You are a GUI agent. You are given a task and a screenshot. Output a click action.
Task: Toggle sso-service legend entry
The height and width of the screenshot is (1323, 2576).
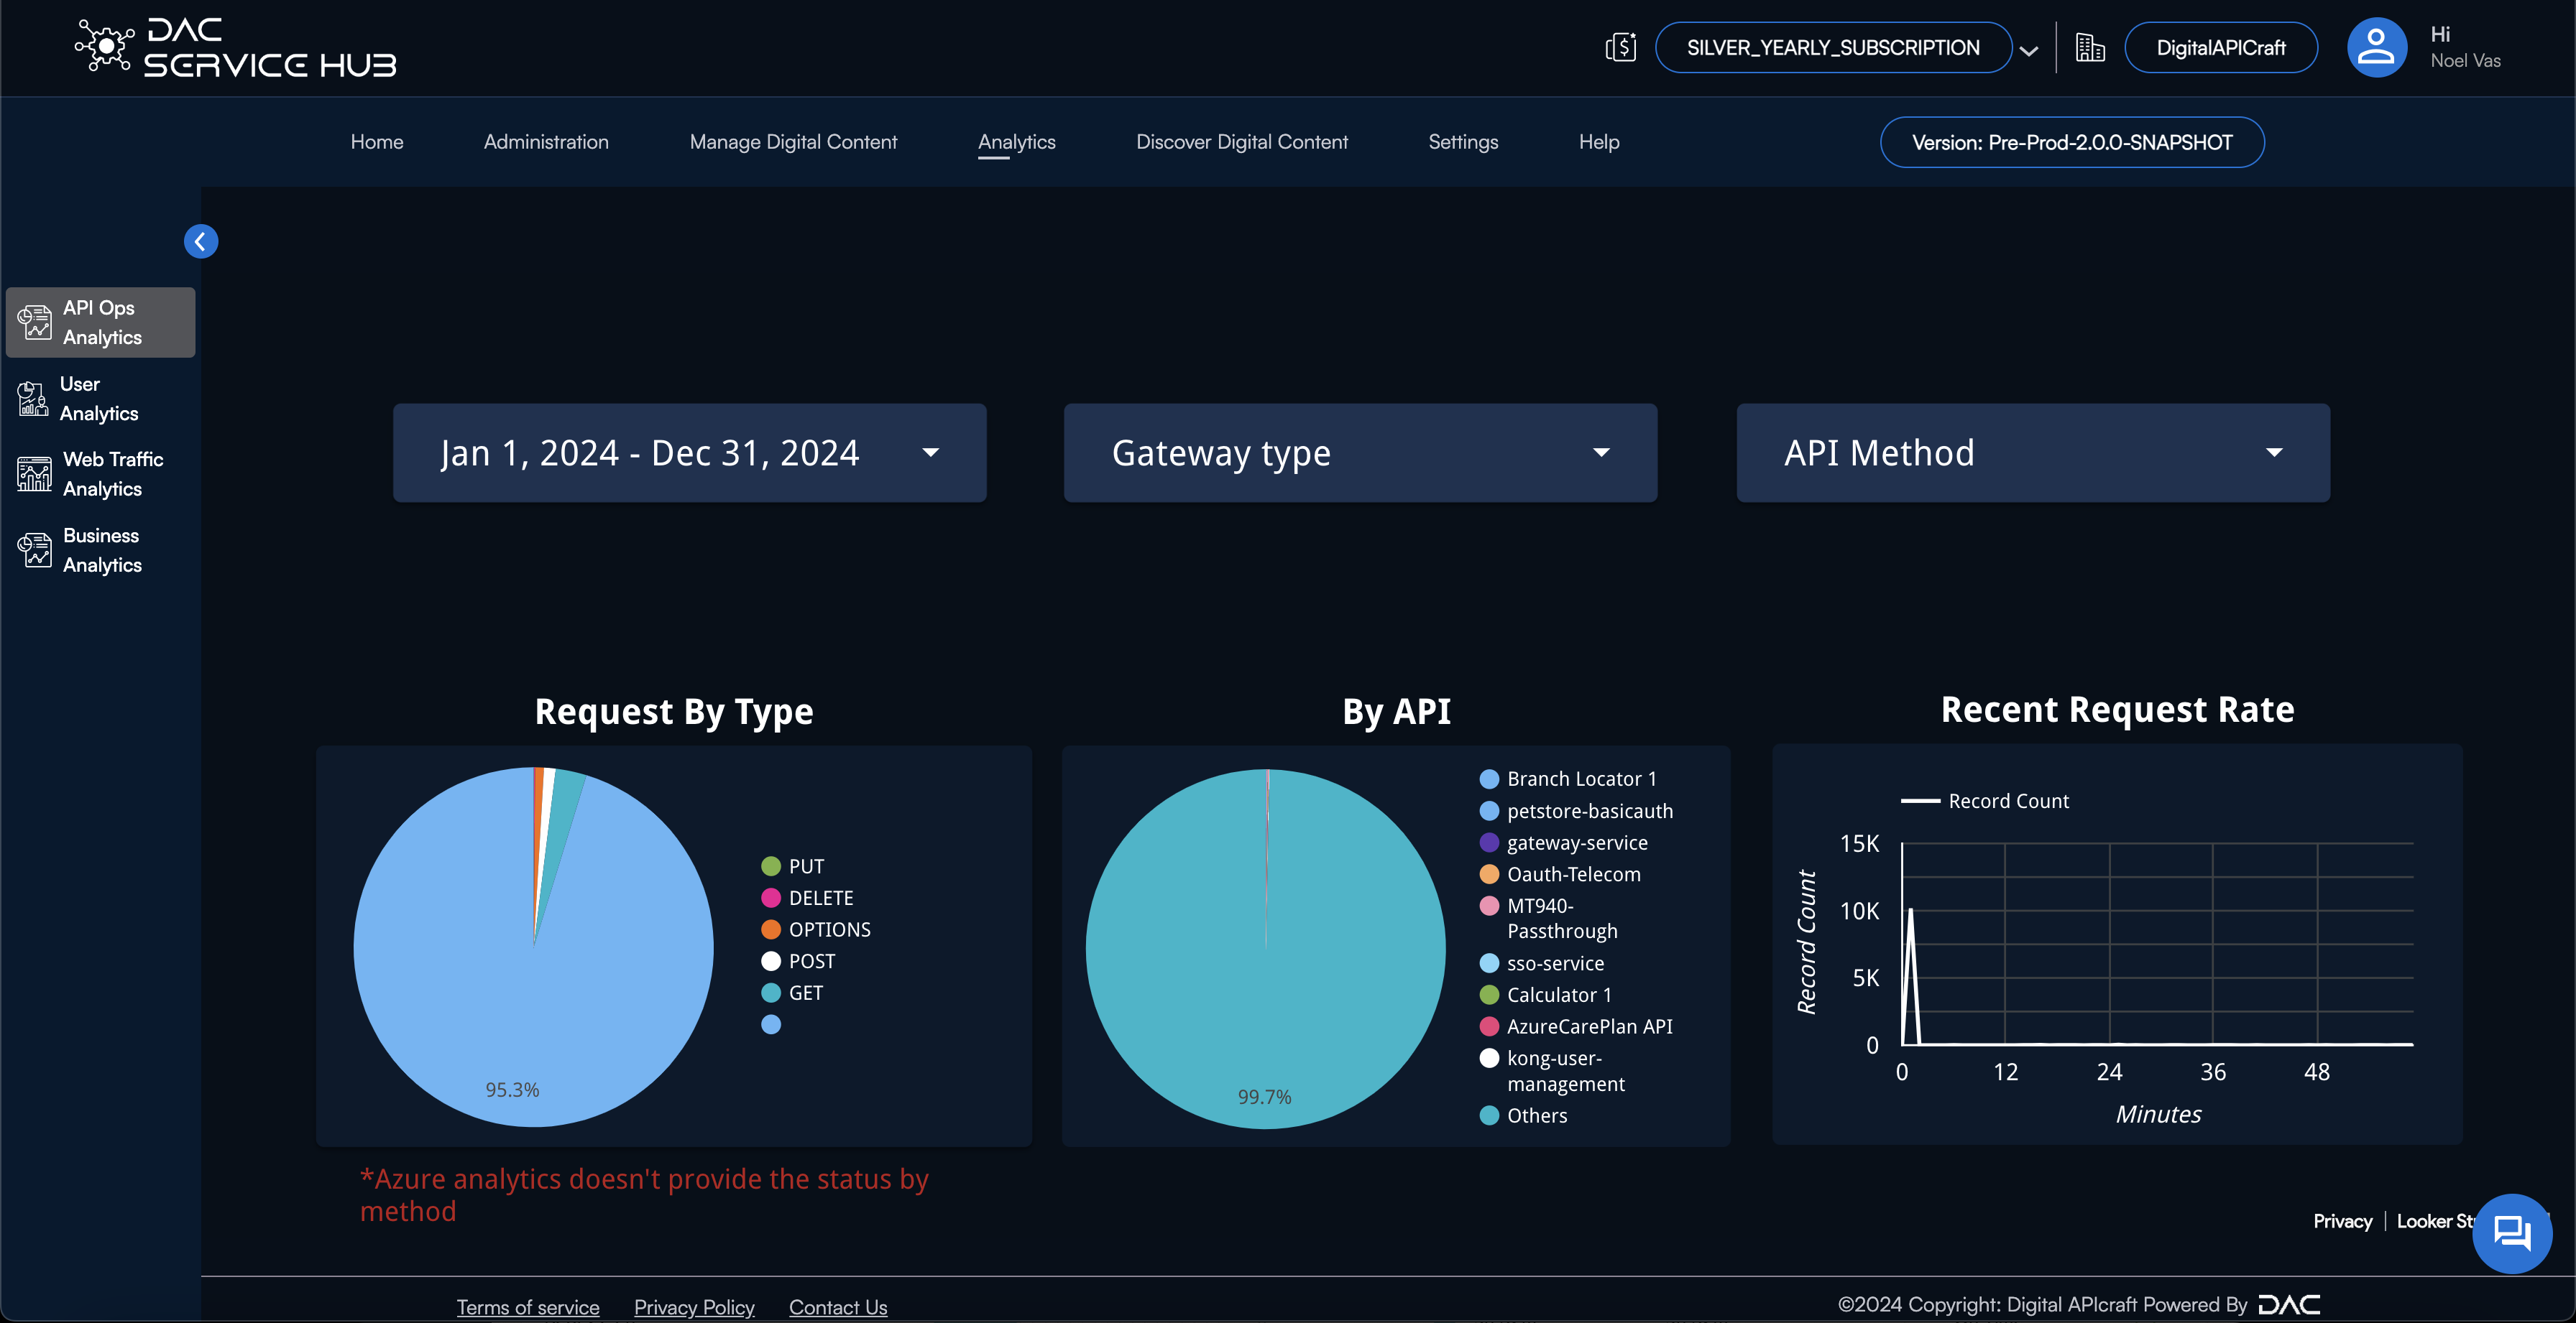point(1542,963)
